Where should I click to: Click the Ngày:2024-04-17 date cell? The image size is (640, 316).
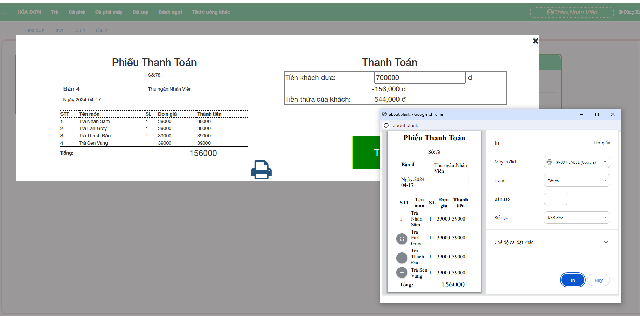[x=105, y=100]
